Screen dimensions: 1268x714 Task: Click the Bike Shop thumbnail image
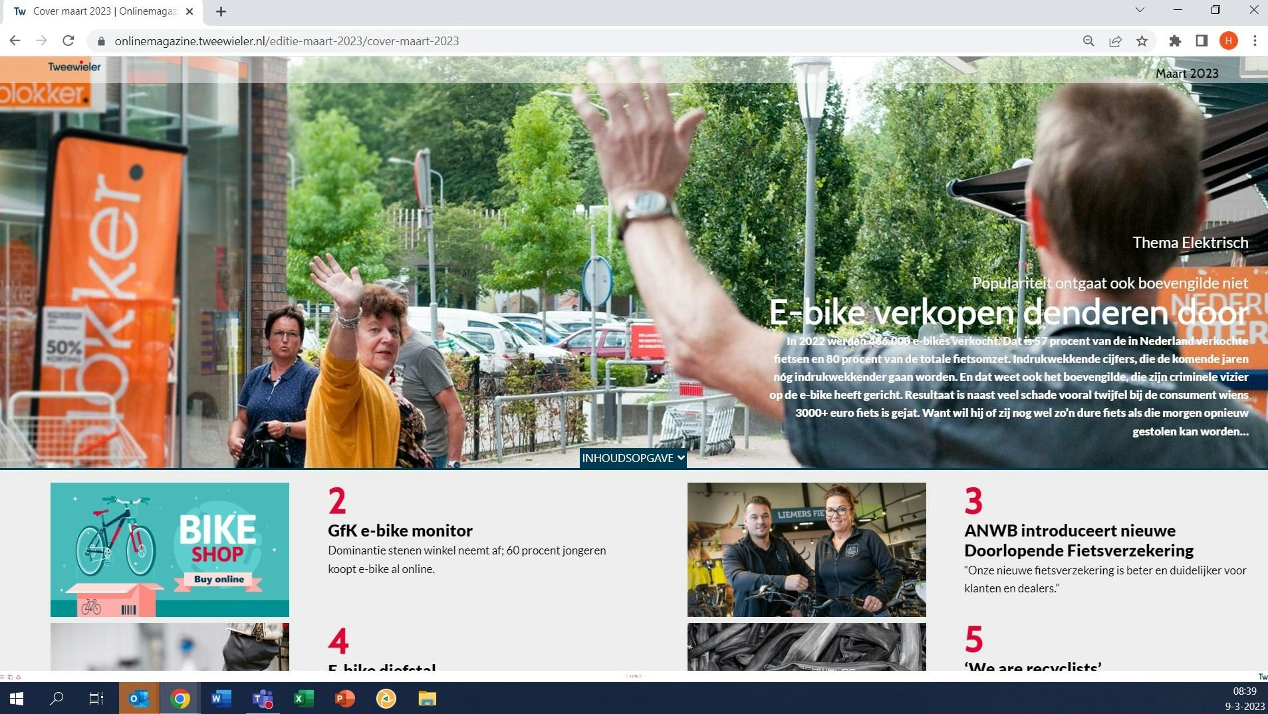tap(170, 549)
